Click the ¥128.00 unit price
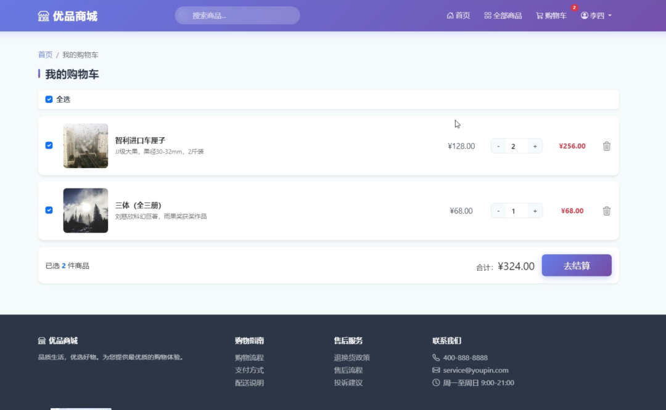 461,146
